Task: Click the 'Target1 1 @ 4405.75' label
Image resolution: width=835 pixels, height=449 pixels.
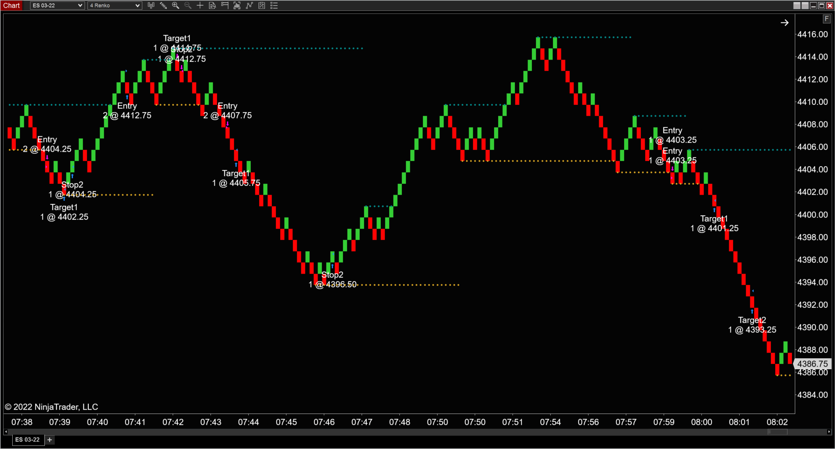Action: [236, 178]
